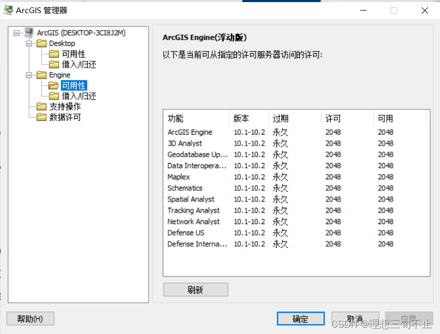
Task: Click the 数据许可 folder icon
Action: point(41,117)
